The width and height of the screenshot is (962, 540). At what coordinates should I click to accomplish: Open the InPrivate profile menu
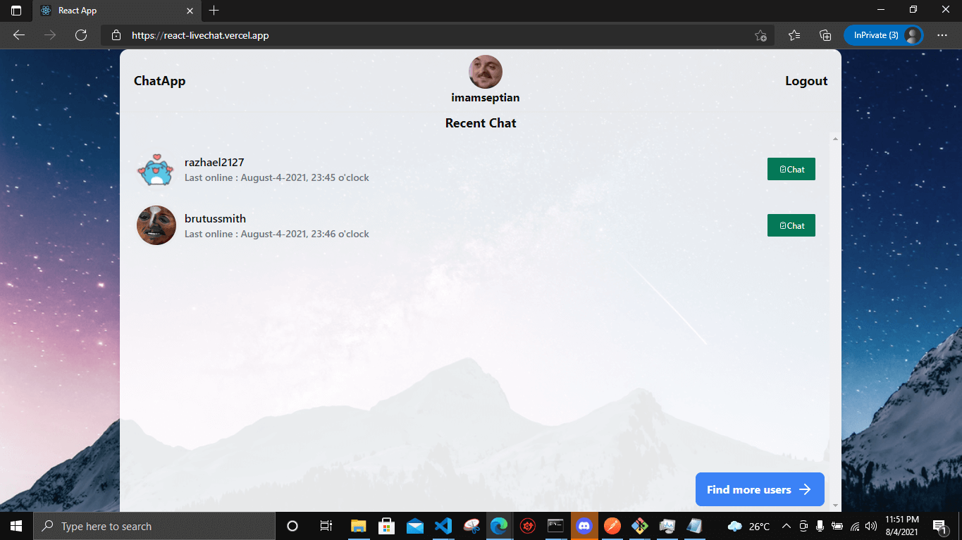tap(884, 34)
